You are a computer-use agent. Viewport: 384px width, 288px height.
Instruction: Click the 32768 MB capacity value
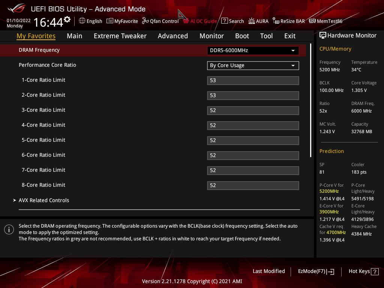(361, 132)
